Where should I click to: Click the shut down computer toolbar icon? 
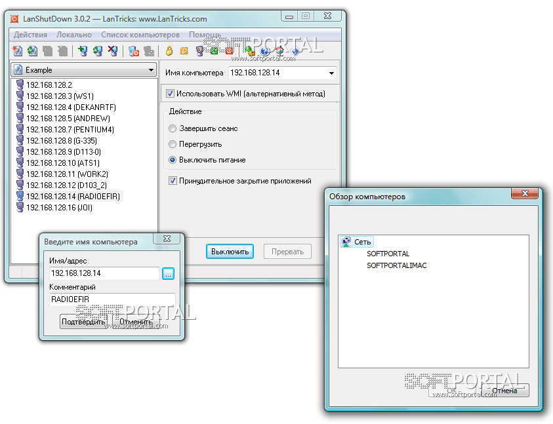(x=133, y=52)
